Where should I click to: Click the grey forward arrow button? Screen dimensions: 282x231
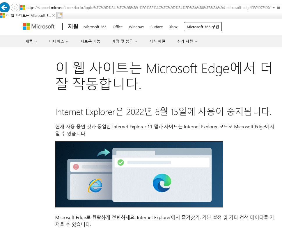14,8
